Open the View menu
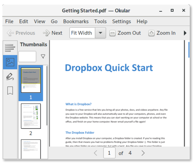 coord(39,21)
